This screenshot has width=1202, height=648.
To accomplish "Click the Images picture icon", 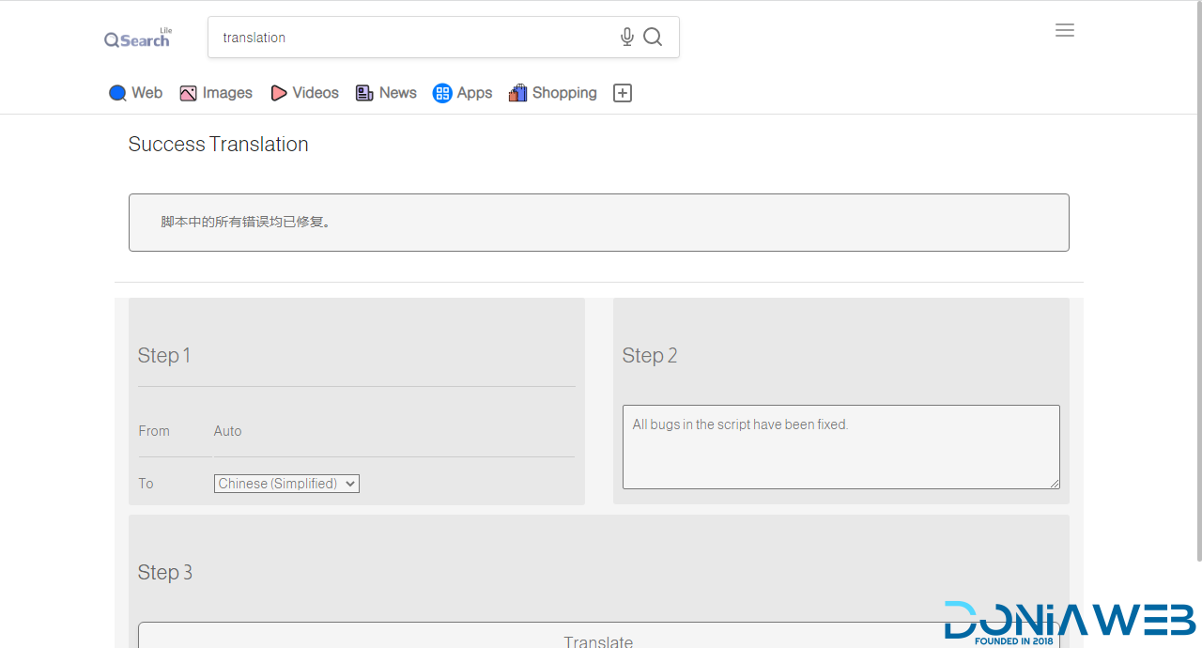I will click(x=188, y=93).
